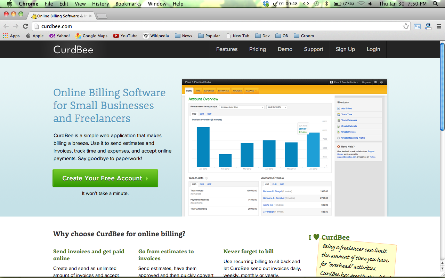
Task: Expand the News bookmarks folder
Action: click(183, 36)
